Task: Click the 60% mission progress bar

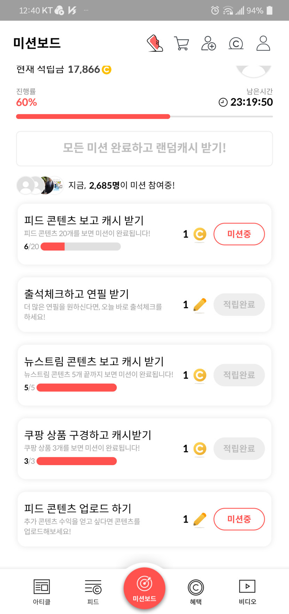Action: click(144, 116)
